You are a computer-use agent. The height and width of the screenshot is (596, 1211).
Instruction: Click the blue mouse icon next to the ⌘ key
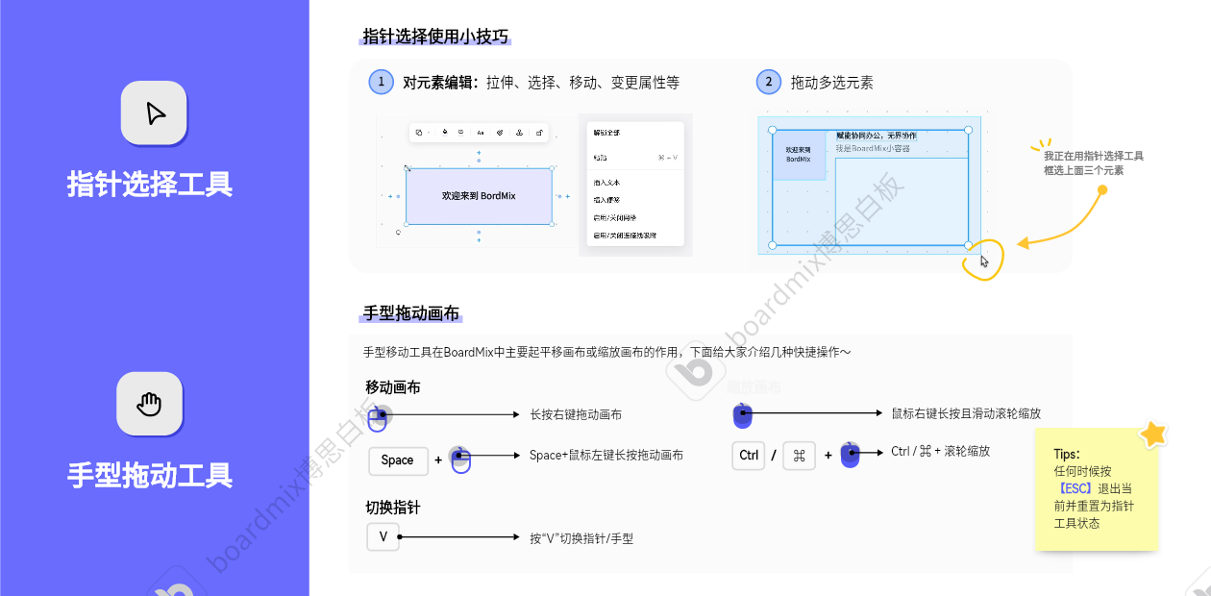[850, 455]
